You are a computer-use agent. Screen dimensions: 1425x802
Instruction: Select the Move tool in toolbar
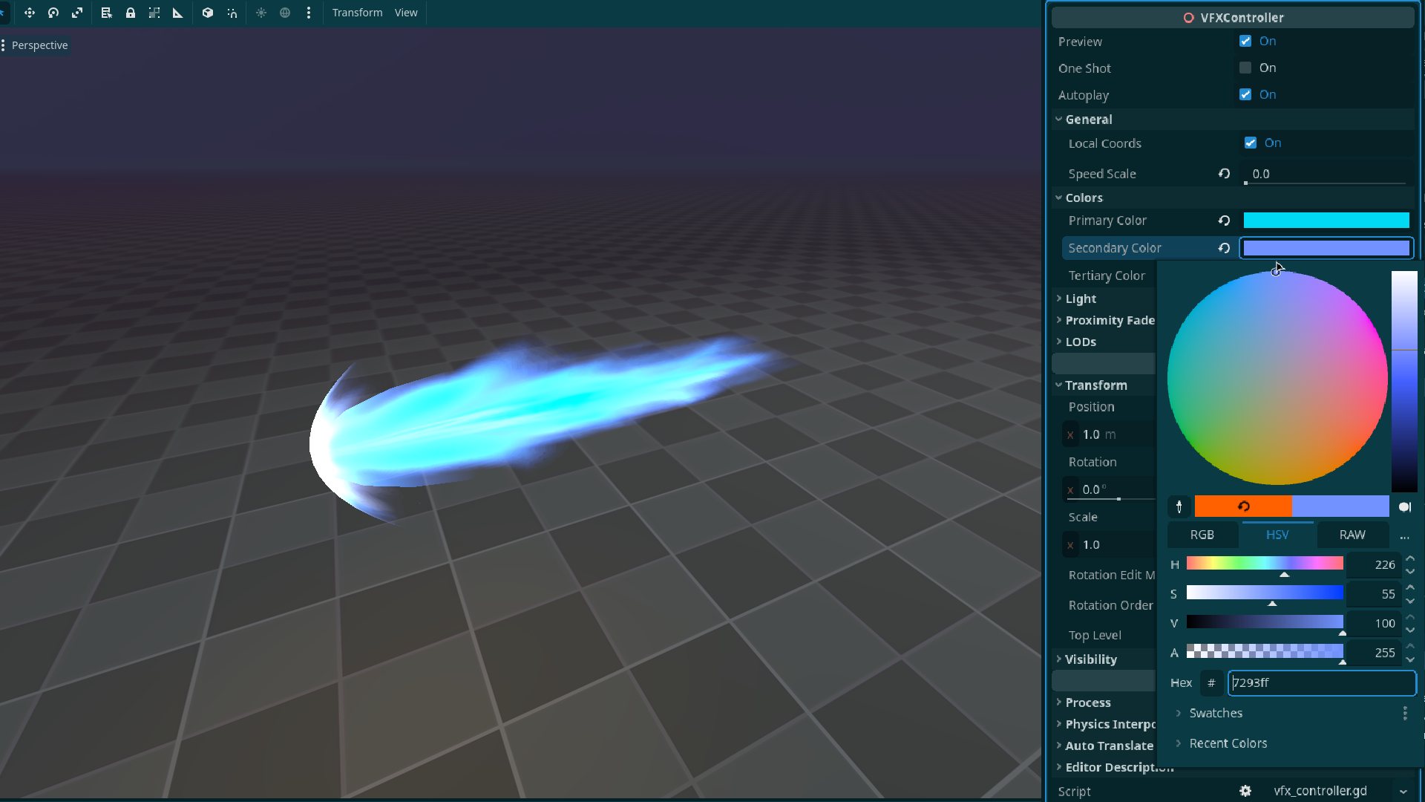pyautogui.click(x=30, y=13)
